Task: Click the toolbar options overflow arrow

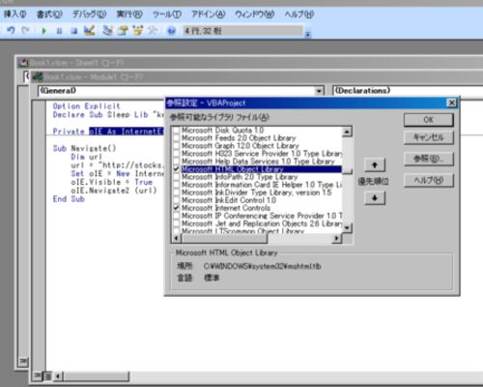Action: click(x=308, y=34)
